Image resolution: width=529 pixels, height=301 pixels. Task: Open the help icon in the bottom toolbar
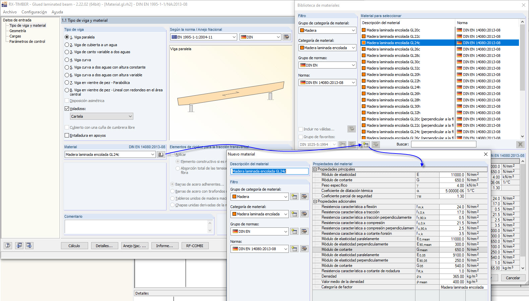(x=8, y=245)
